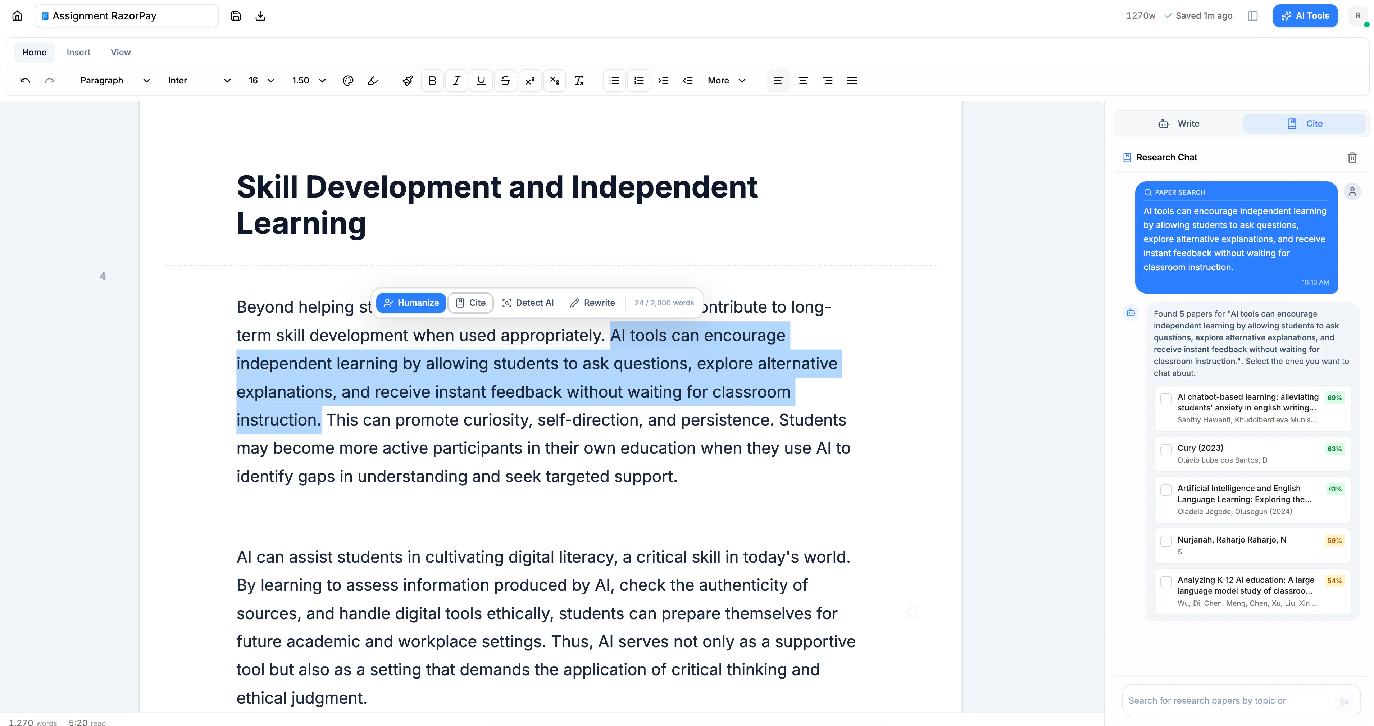Align text left
The width and height of the screenshot is (1374, 726).
coord(778,81)
